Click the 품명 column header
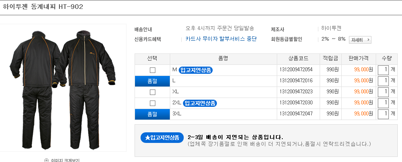This screenshot has height=162, width=402. click(x=223, y=59)
